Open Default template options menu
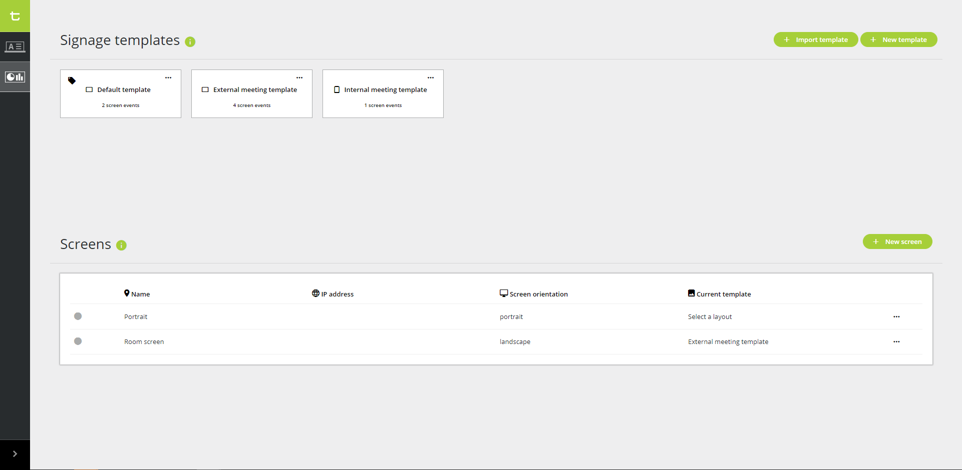 [x=168, y=78]
